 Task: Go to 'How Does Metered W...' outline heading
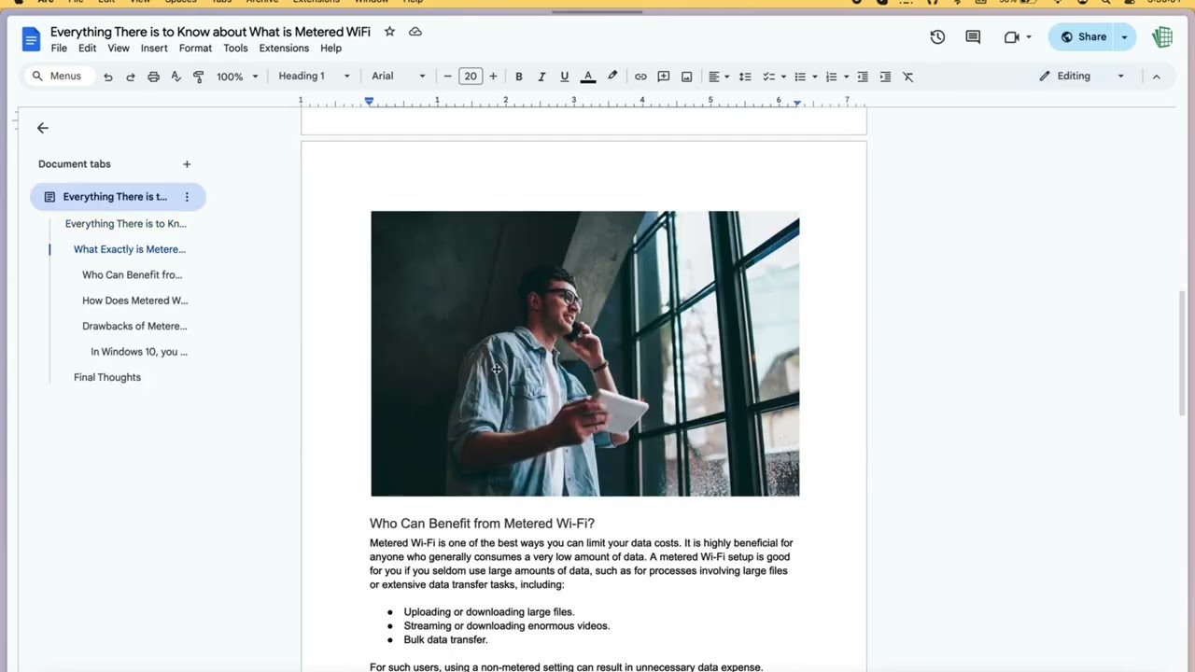tap(134, 301)
